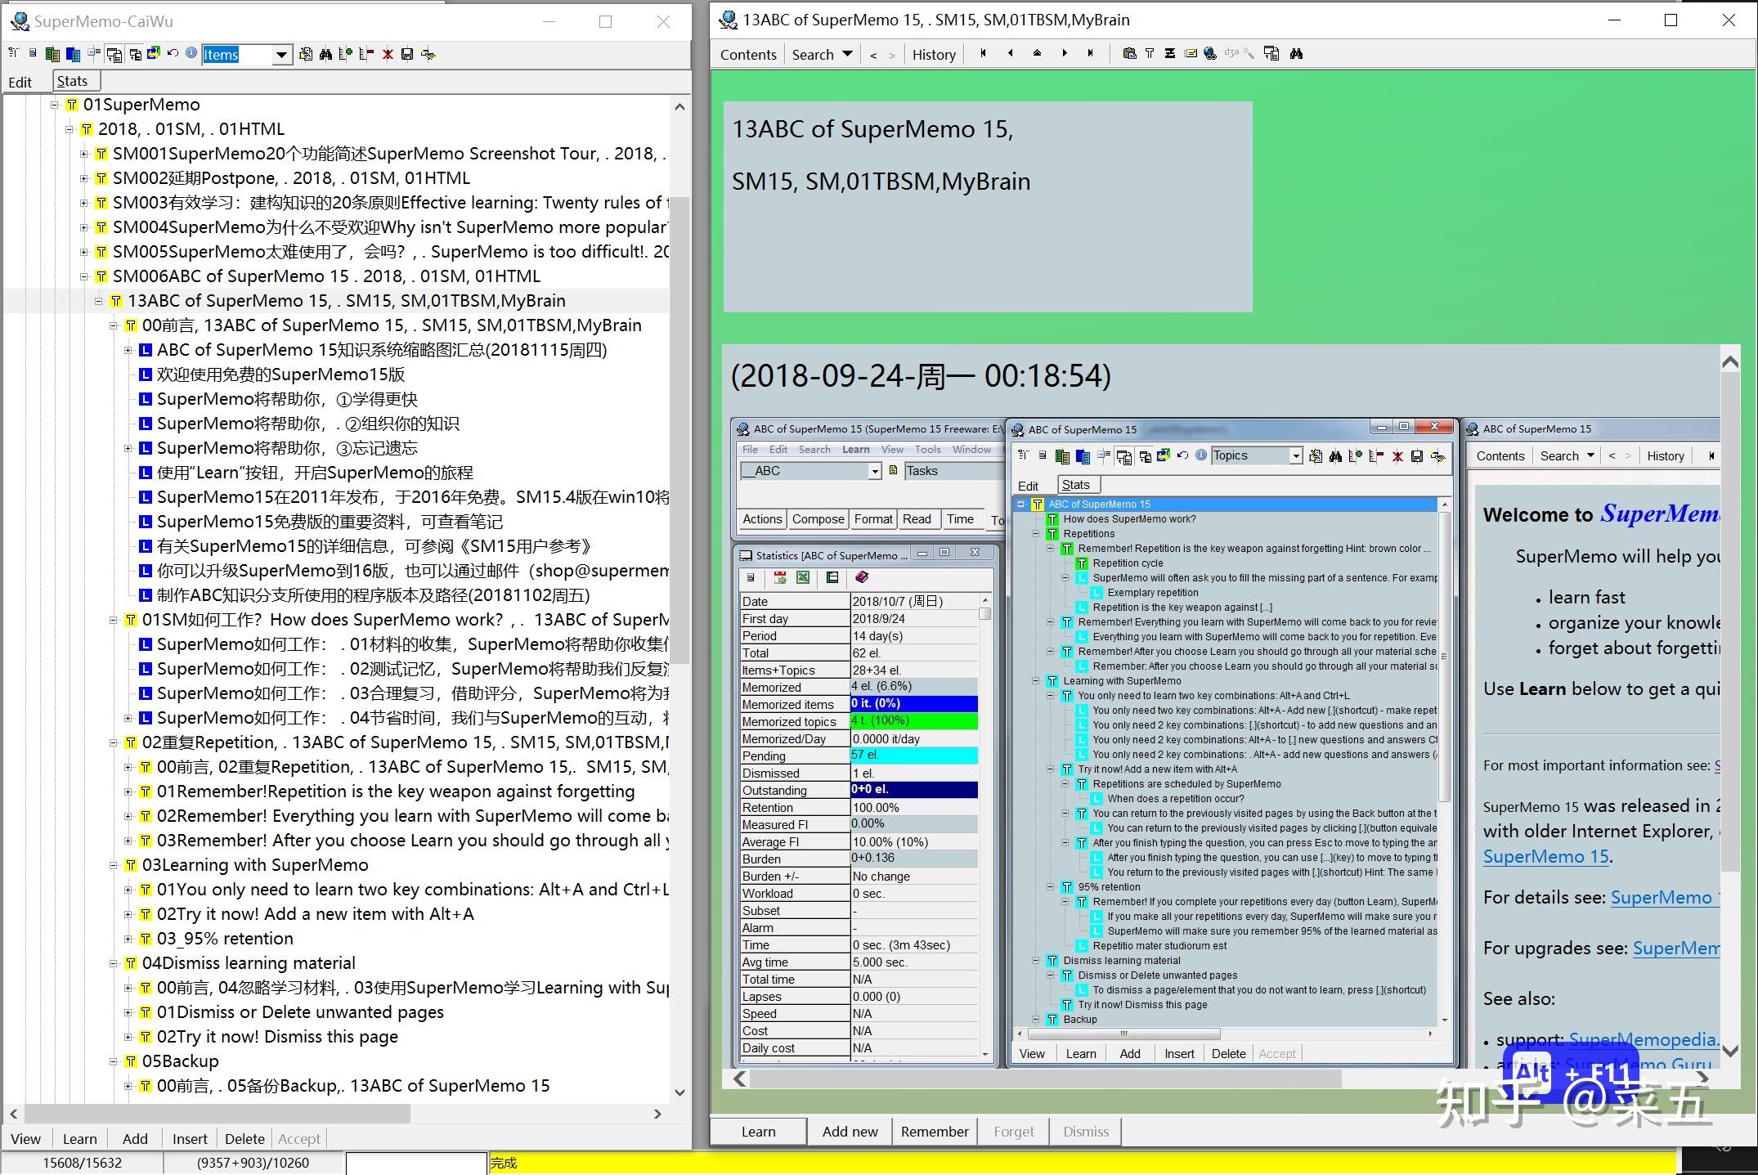Open the Contents menu item
This screenshot has width=1758, height=1175.
pyautogui.click(x=748, y=55)
